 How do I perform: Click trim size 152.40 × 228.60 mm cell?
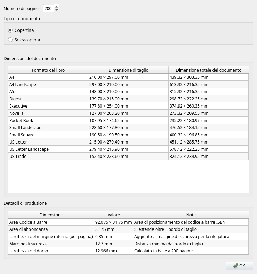pyautogui.click(x=128, y=156)
